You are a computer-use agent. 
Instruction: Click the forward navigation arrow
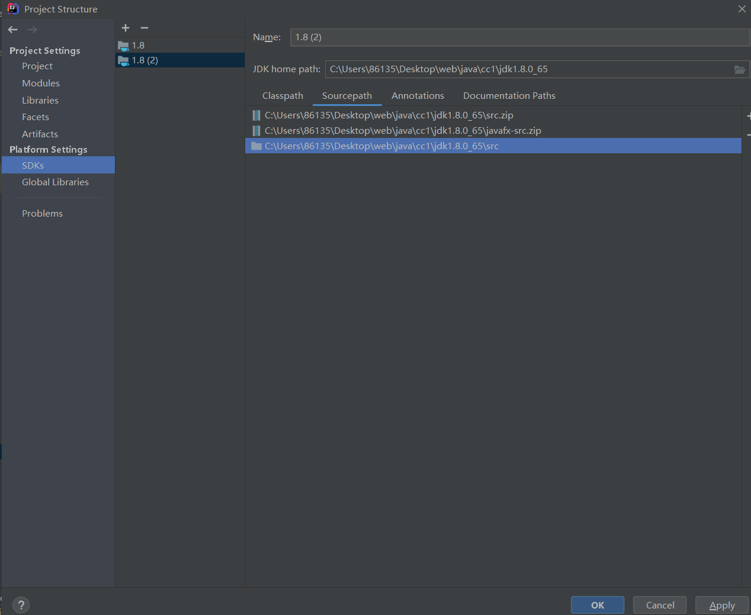pyautogui.click(x=32, y=30)
